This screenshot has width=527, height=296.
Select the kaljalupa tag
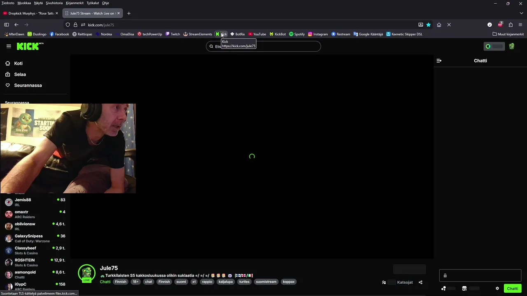click(226, 282)
